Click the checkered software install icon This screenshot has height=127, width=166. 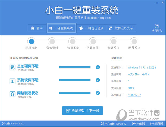pyautogui.click(x=110, y=28)
